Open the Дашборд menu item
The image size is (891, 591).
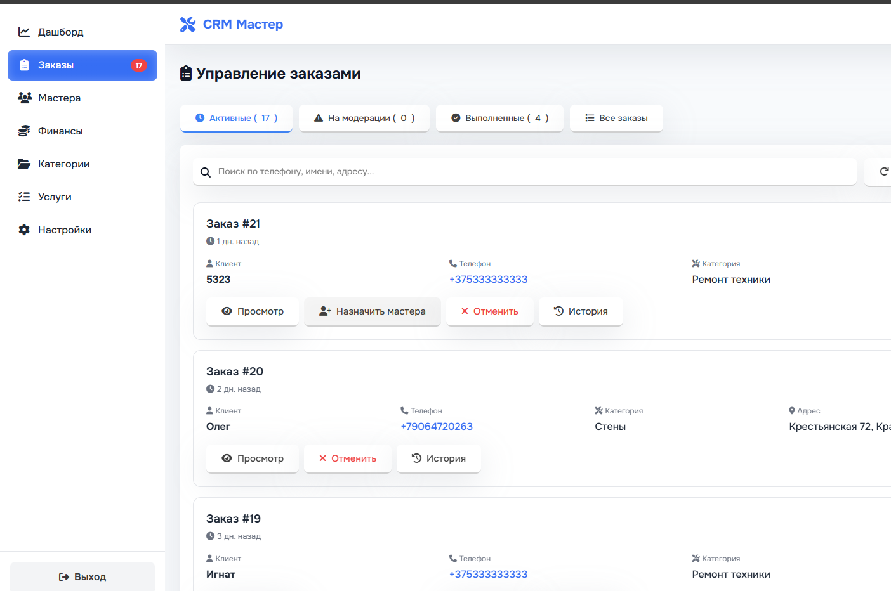click(x=82, y=32)
